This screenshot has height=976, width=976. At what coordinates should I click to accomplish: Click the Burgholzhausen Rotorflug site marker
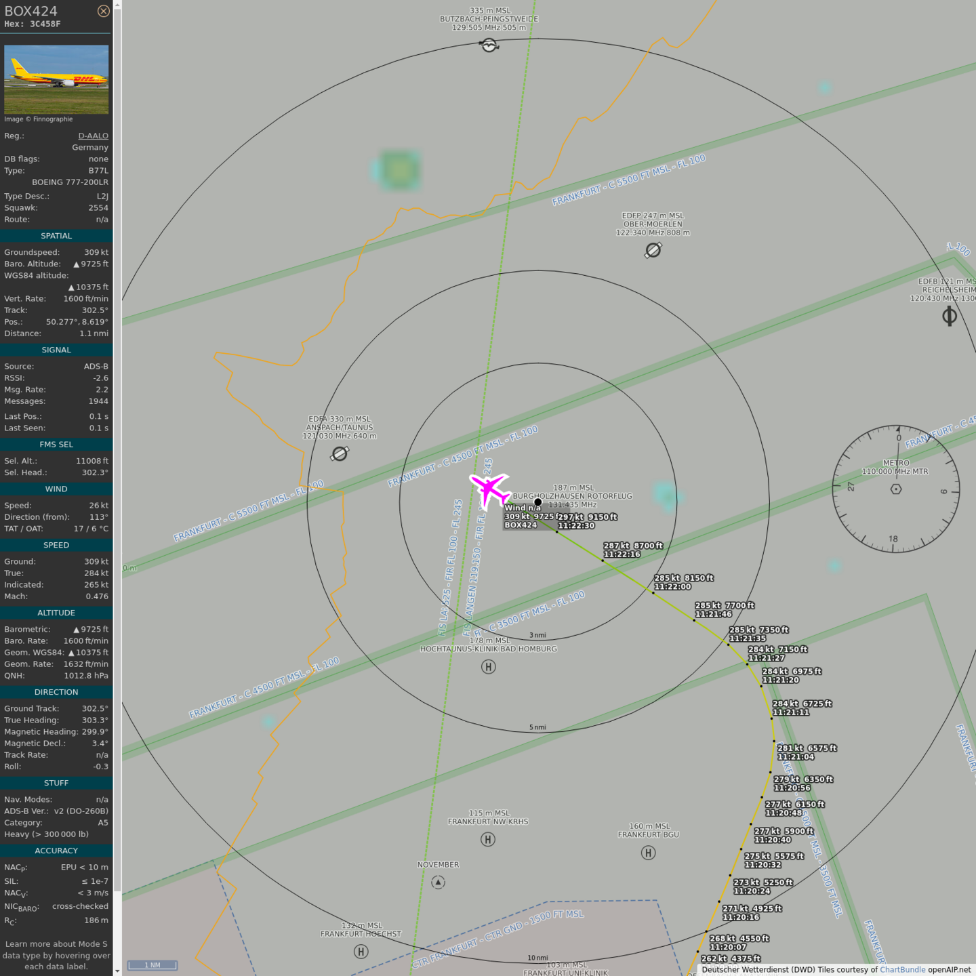537,502
